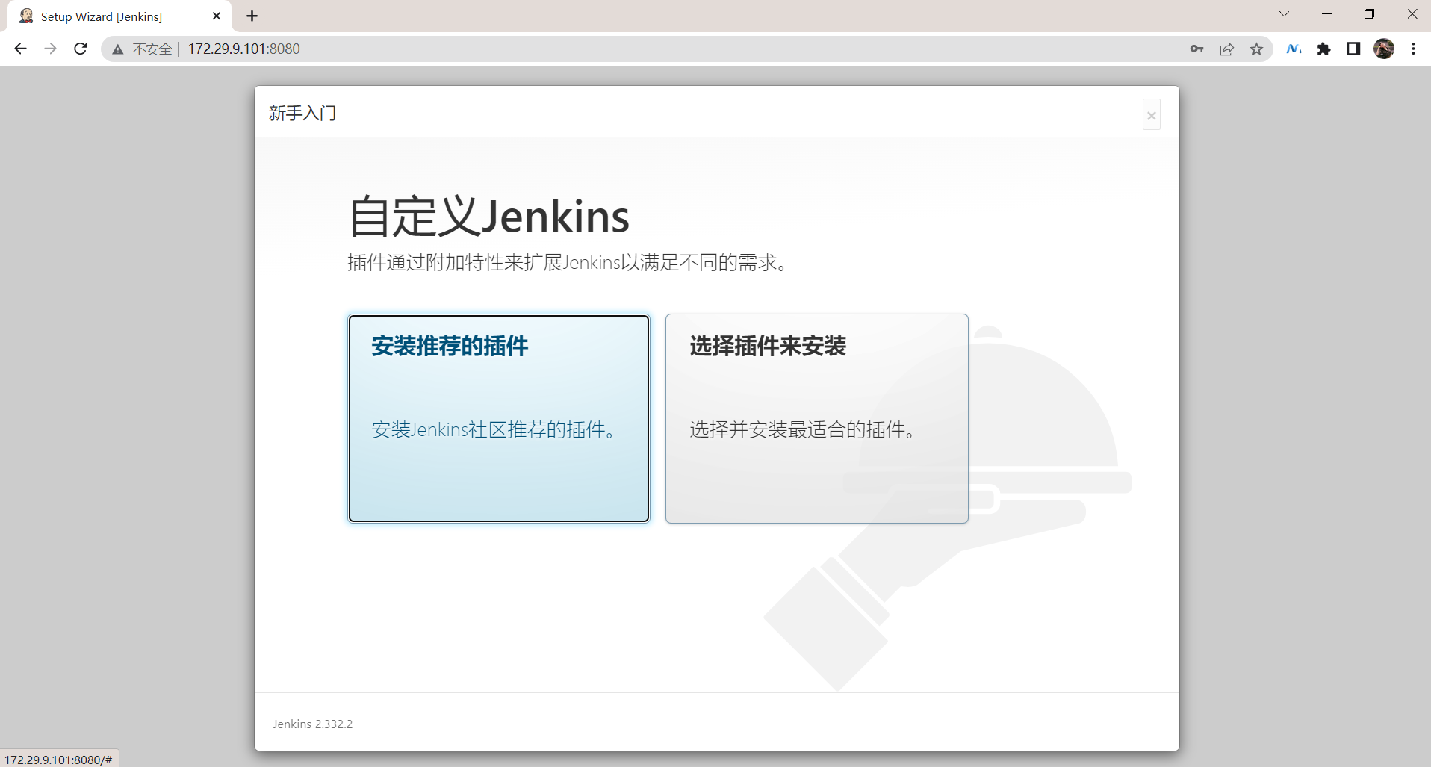Bookmark this page with the star icon
The height and width of the screenshot is (767, 1431).
click(x=1256, y=49)
